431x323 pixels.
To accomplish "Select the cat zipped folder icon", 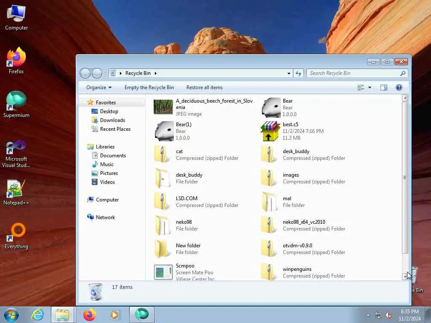I will tap(162, 154).
